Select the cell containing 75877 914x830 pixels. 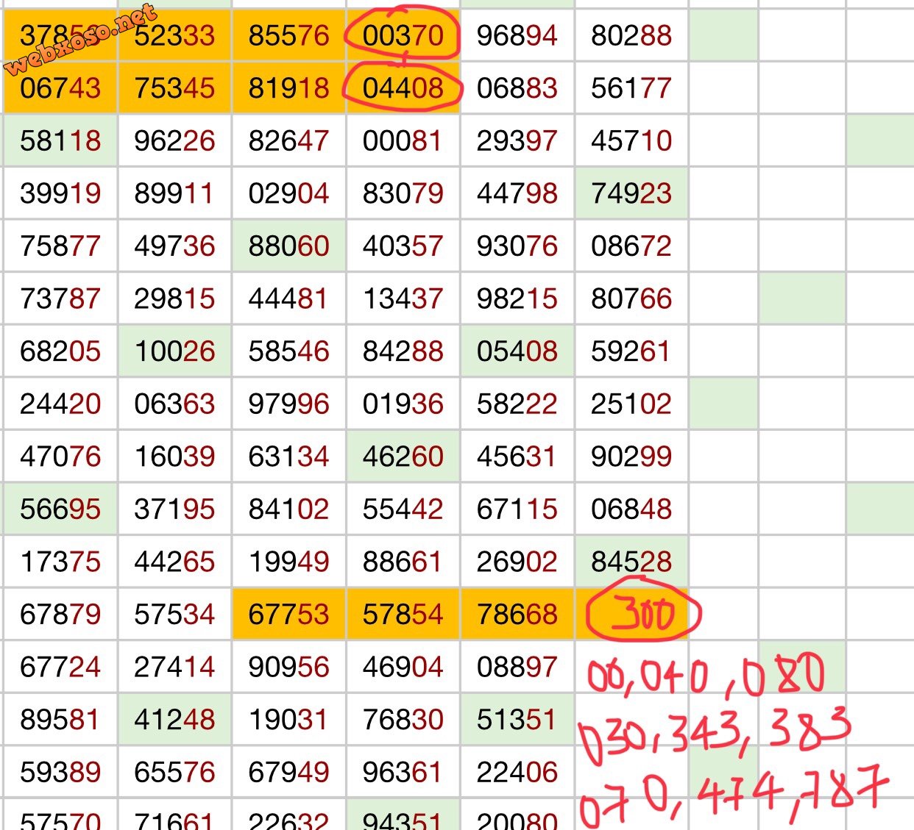point(60,246)
